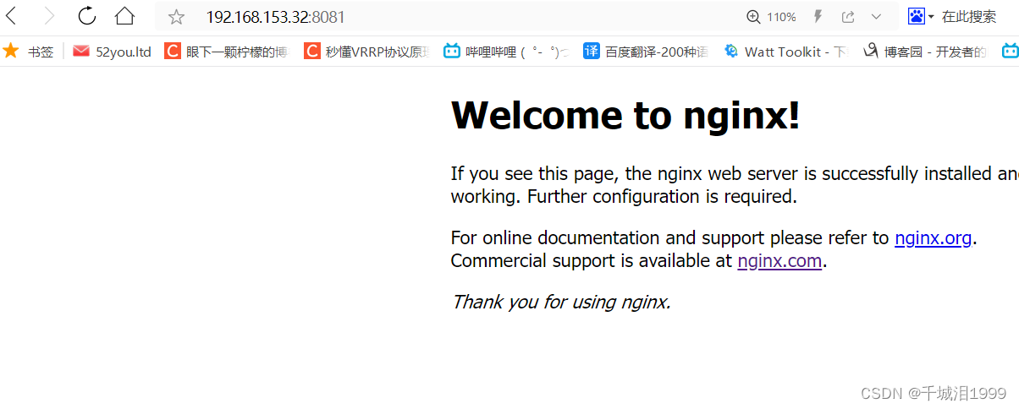Screen dimensions: 1019x409
Task: Open the 眼下一颗柠檬的博 bookmark
Action: [225, 52]
